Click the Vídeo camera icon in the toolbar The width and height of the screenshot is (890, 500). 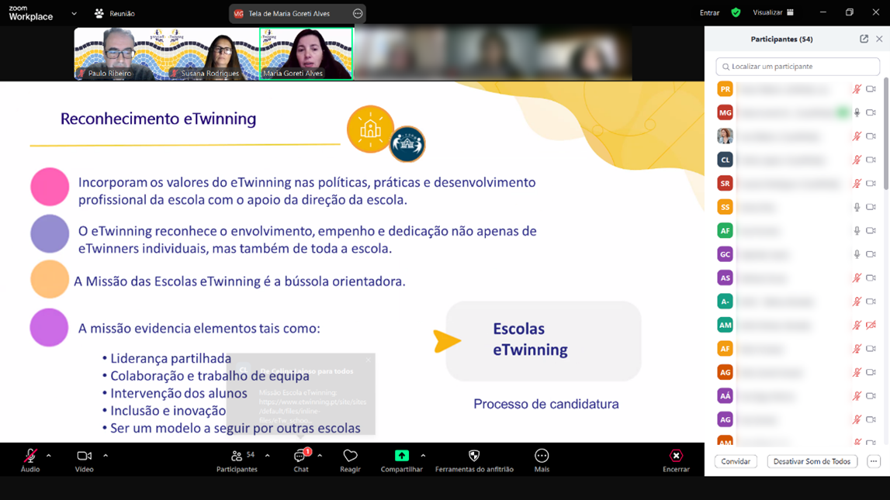[x=84, y=456]
